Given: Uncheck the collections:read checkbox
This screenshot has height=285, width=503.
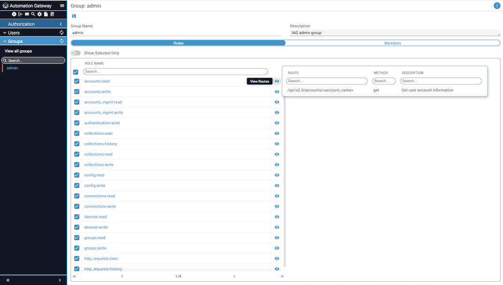Looking at the screenshot, I should tap(77, 154).
